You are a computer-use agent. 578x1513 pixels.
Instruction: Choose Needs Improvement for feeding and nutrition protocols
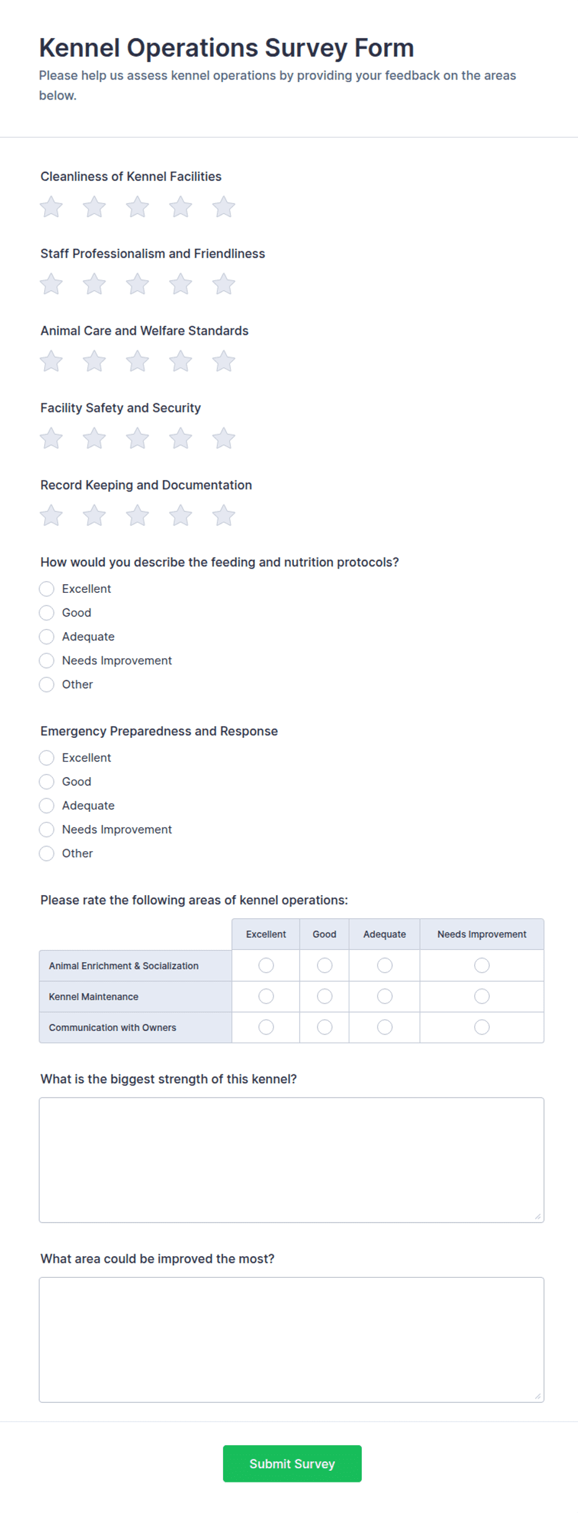47,661
